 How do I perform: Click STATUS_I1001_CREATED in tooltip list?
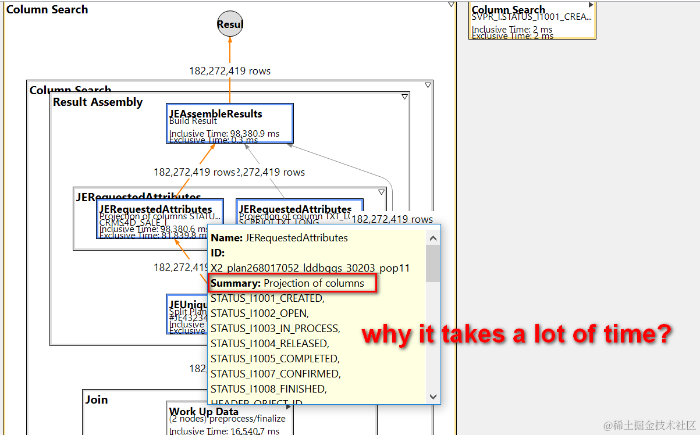268,298
